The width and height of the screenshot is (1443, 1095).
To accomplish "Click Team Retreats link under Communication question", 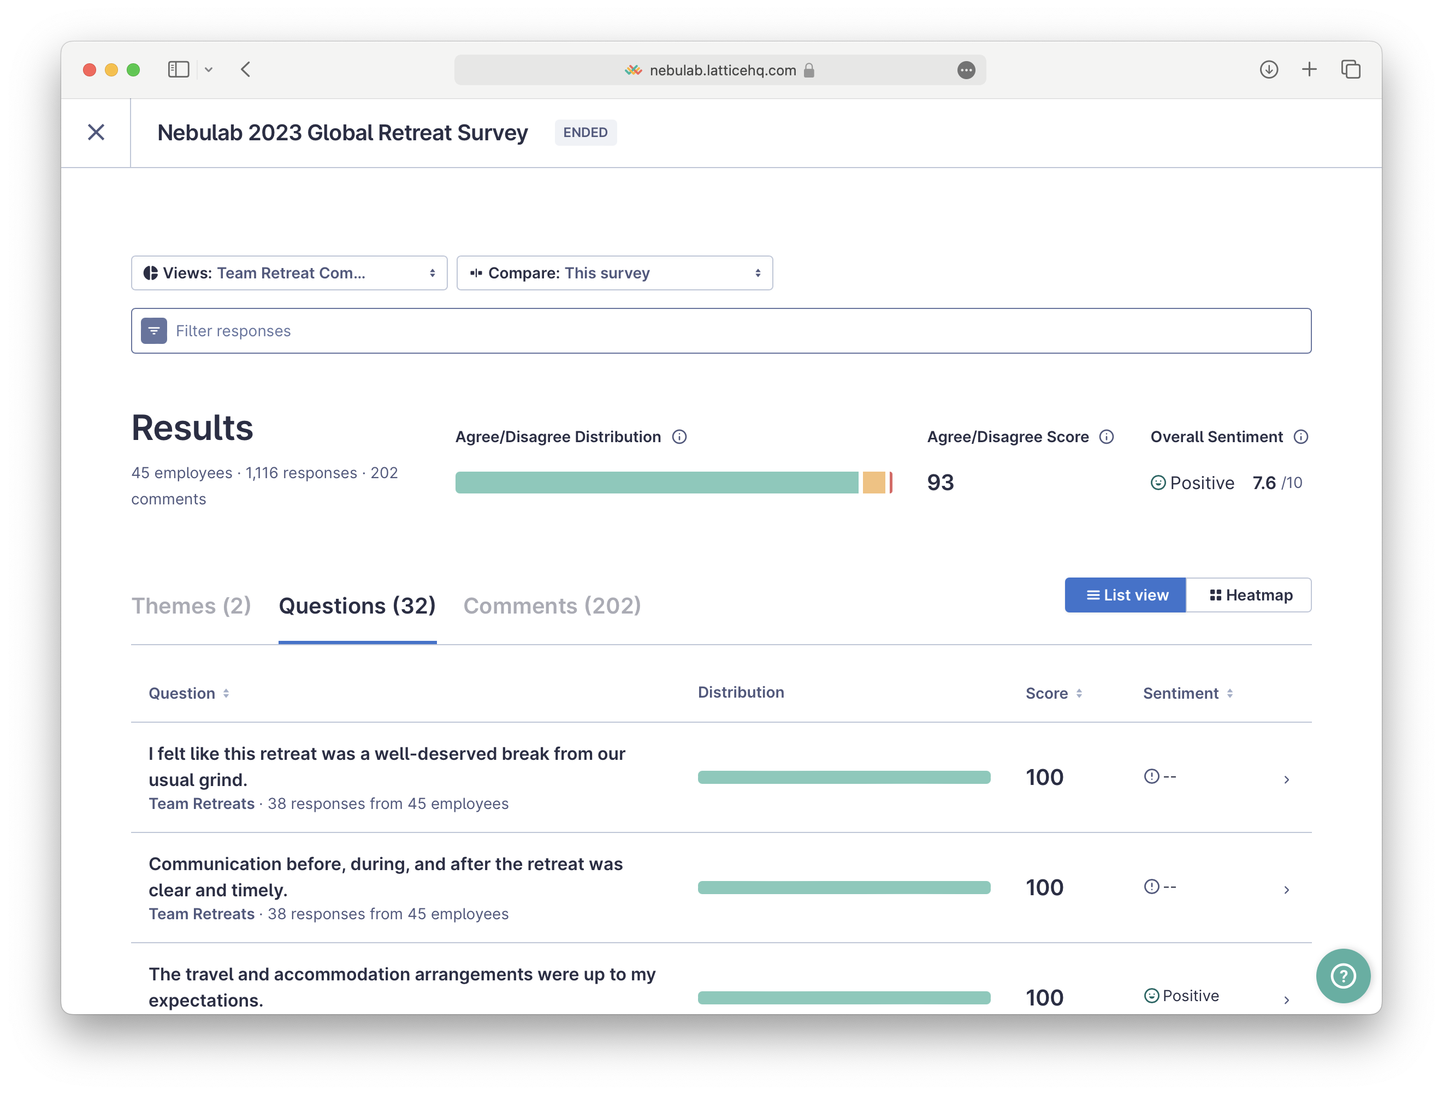I will [x=202, y=914].
